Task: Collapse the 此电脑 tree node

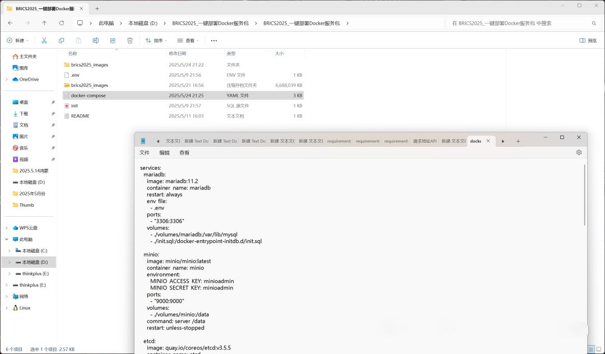Action: [7, 239]
